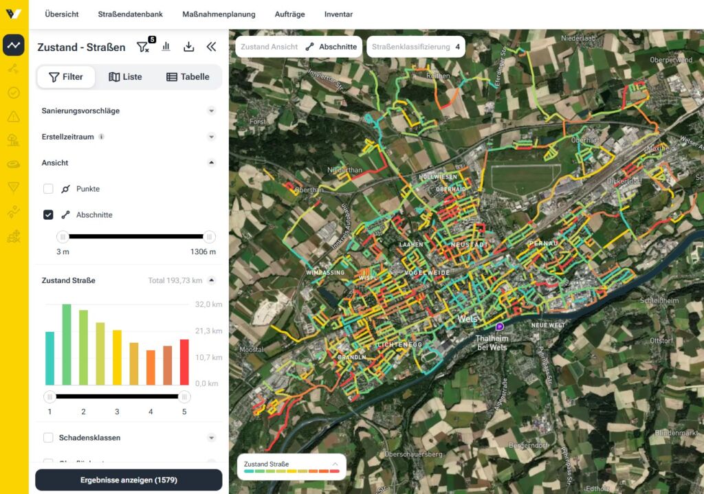Collapse the Zustand Straße map legend

point(335,464)
